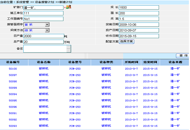The height and width of the screenshot is (130, 190).
Task: Click the 选择方案 button
Action: tap(127, 42)
